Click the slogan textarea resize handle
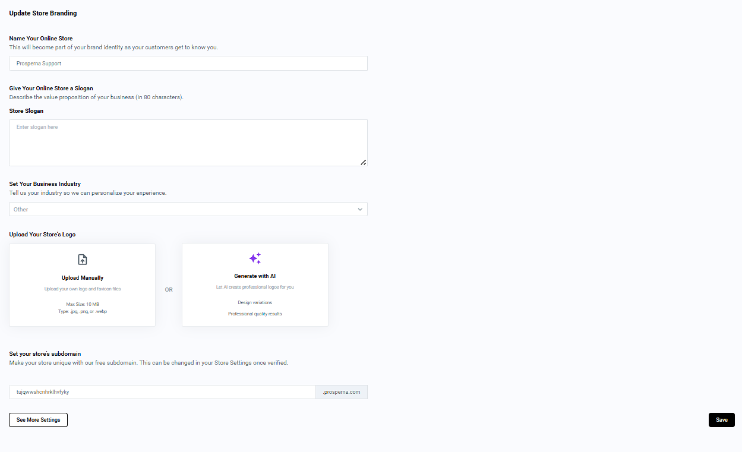Screen dimensions: 742x452 click(x=363, y=162)
